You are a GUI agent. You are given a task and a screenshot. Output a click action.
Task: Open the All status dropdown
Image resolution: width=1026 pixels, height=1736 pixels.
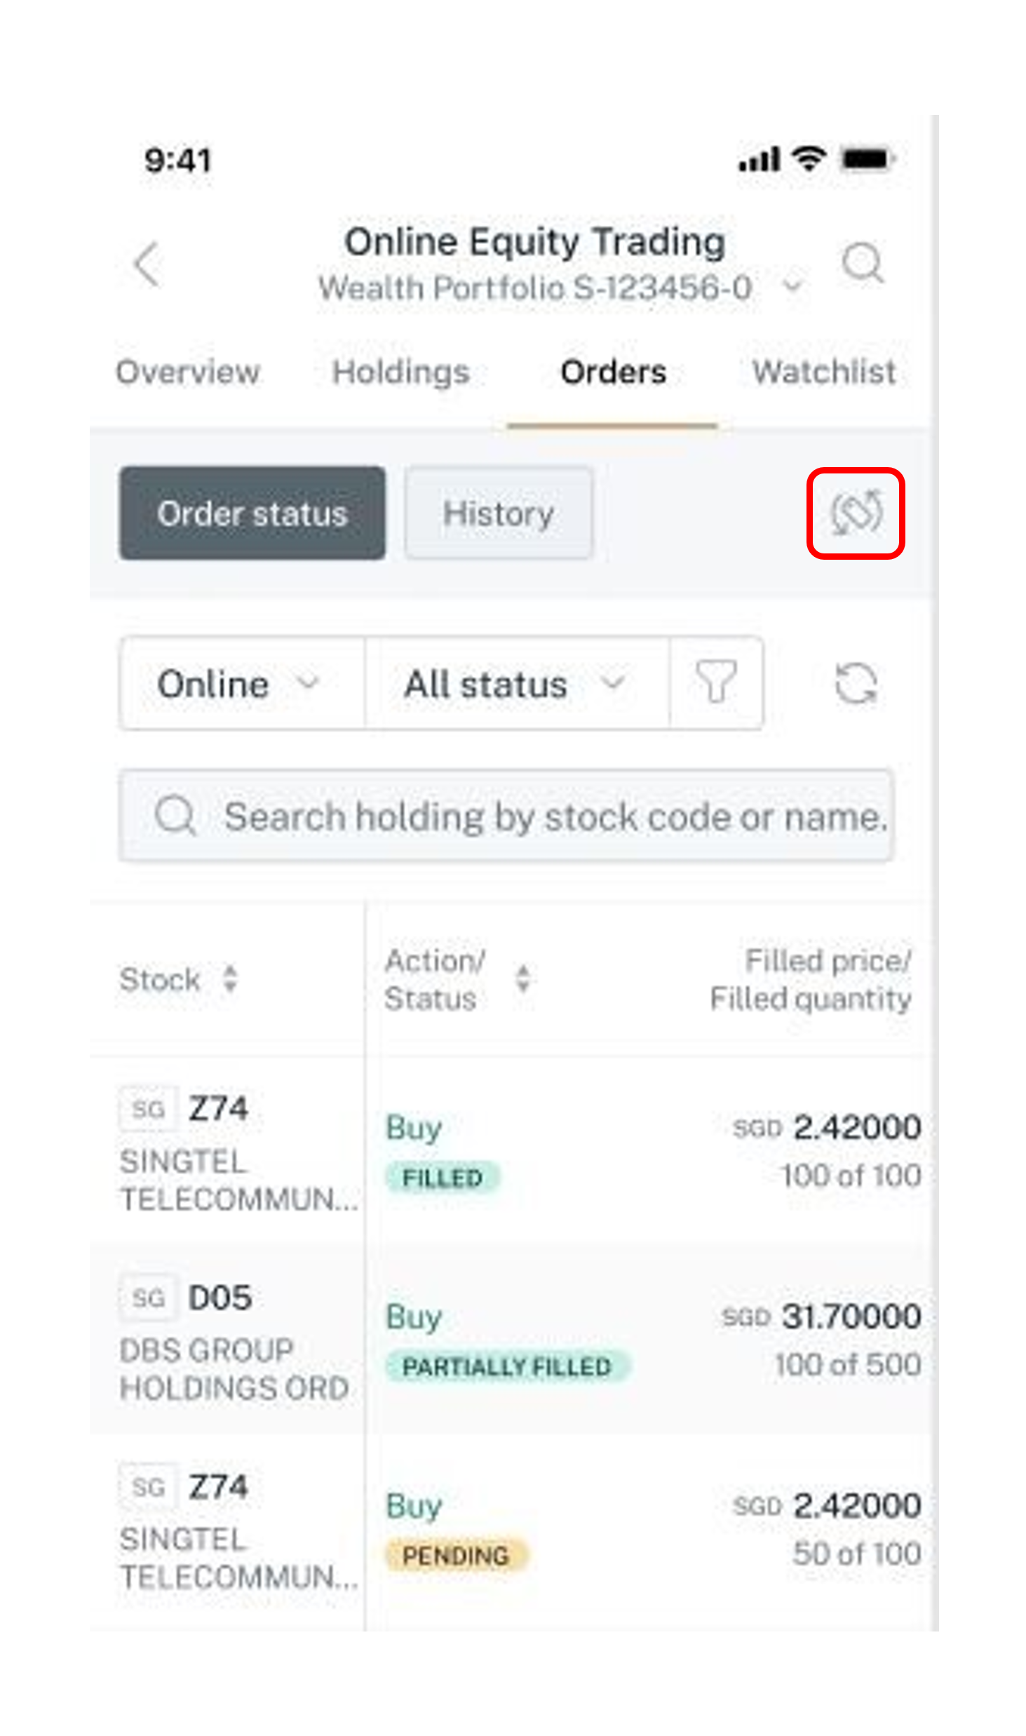[x=517, y=683]
